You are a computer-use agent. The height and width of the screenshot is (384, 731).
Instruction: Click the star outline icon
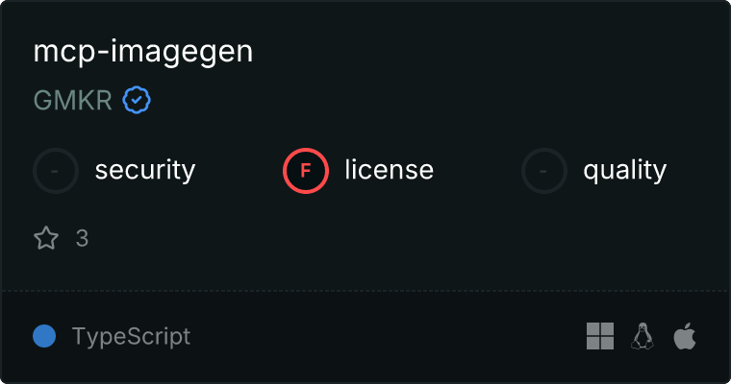pyautogui.click(x=46, y=238)
